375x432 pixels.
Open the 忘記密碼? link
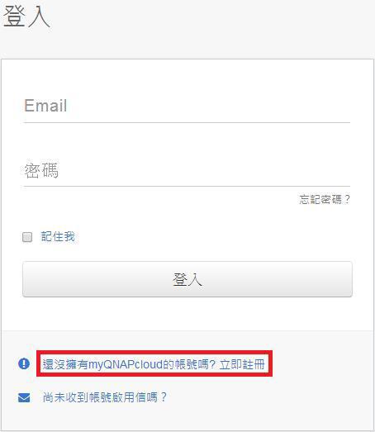325,199
